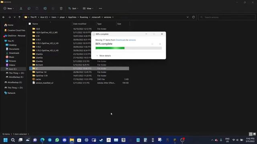Viewport: 257px width, 144px height.
Task: Select Pictures in navigation pane
Action: (11, 61)
